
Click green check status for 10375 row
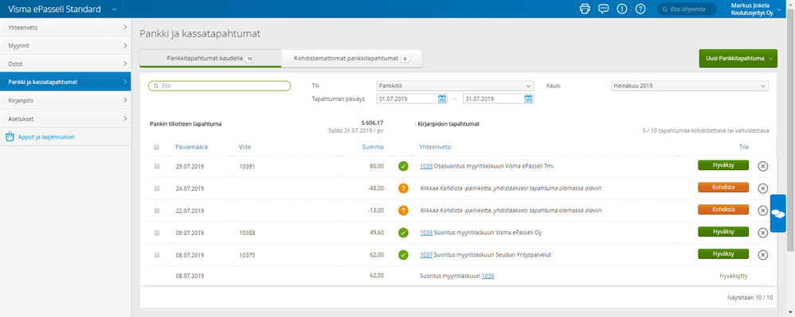coord(403,254)
